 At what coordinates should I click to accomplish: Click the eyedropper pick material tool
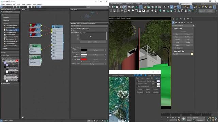coord(4,7)
